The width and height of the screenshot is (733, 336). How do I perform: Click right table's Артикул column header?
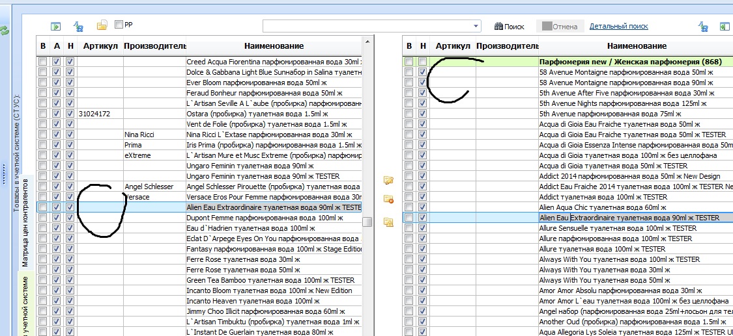click(x=453, y=46)
